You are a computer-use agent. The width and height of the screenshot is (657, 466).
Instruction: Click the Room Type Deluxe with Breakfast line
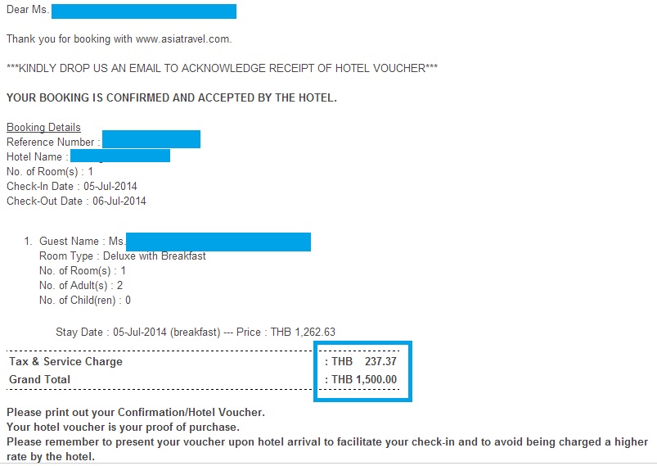(123, 256)
